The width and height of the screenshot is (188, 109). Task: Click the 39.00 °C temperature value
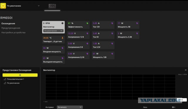47,38
